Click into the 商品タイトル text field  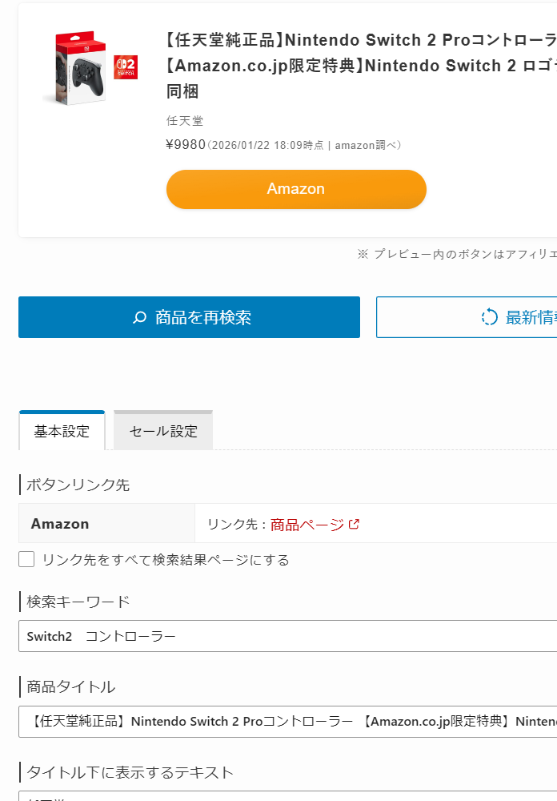pos(288,722)
